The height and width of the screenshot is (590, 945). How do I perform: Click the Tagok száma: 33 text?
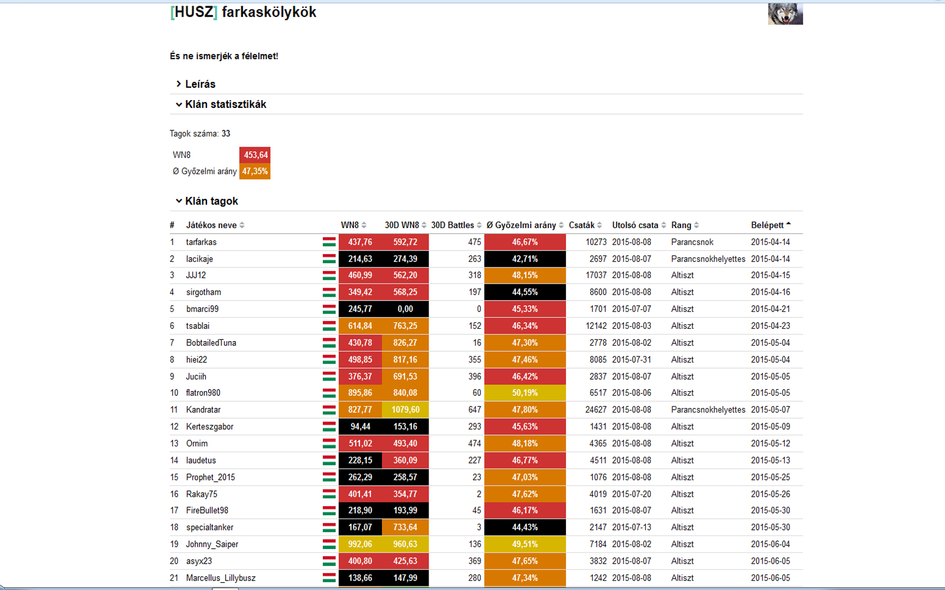(x=200, y=134)
